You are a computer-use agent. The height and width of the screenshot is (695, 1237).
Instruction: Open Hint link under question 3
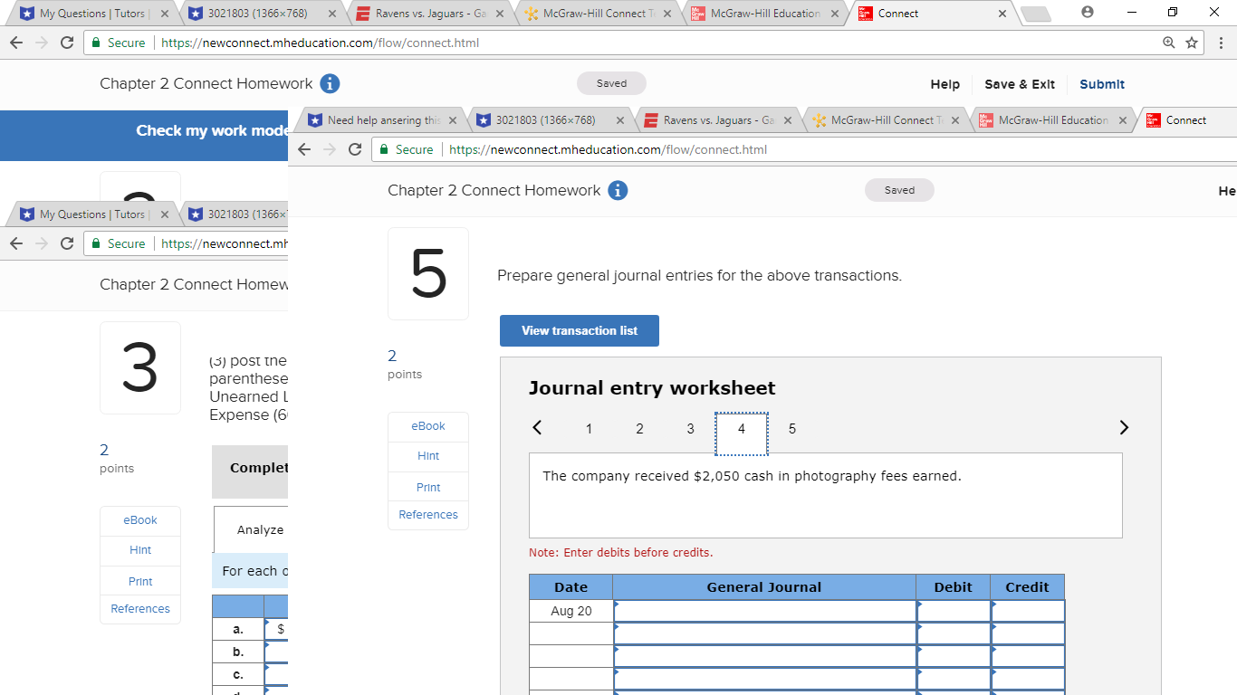[140, 550]
